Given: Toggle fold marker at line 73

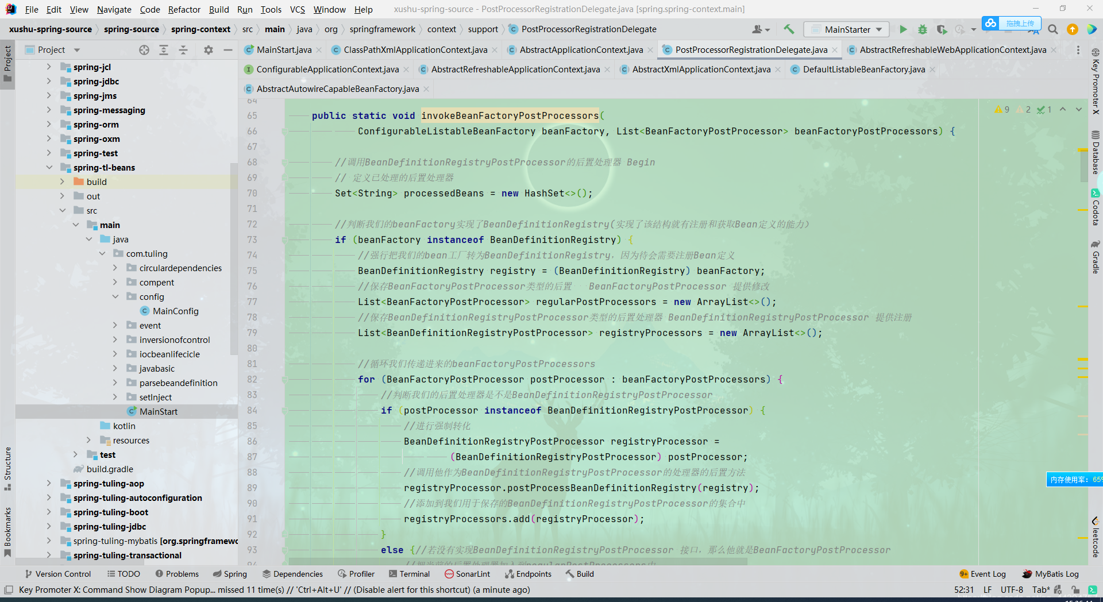Looking at the screenshot, I should (284, 240).
